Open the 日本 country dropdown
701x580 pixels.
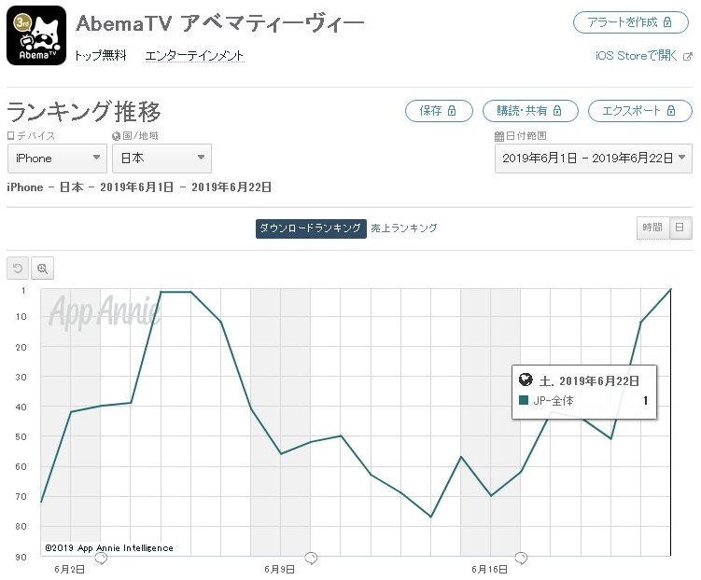161,159
